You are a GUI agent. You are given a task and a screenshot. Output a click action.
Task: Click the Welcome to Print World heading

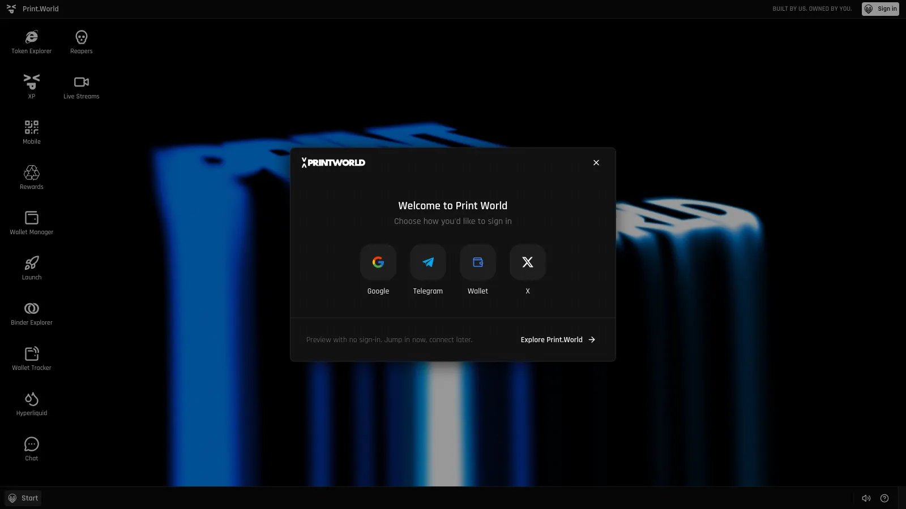(453, 206)
